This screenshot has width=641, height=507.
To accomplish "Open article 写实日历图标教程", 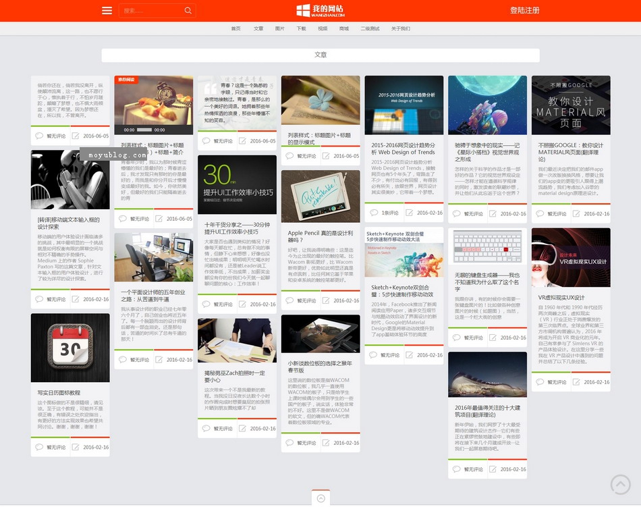I will 59,392.
